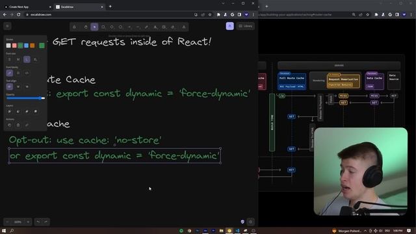Image resolution: width=416 pixels, height=234 pixels.
Task: Add a link to the selected element
Action: click(27, 125)
